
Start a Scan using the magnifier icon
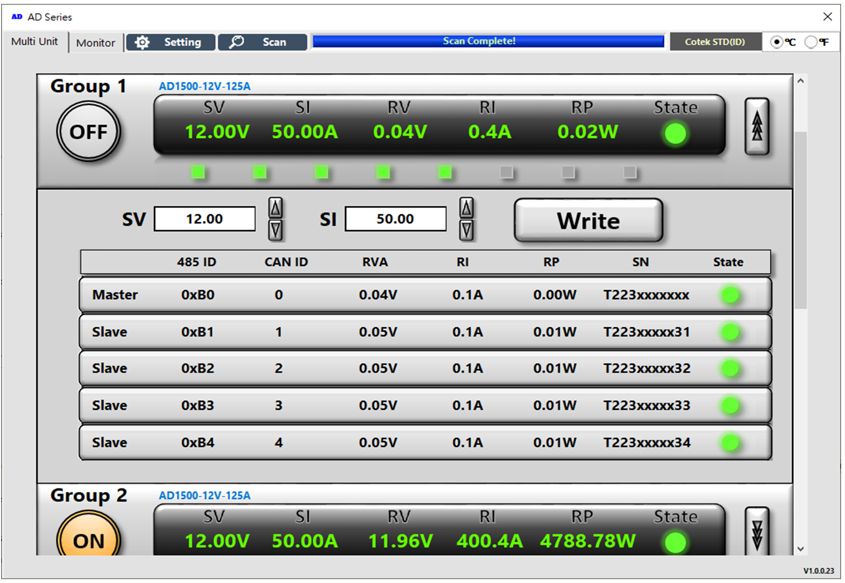tap(263, 42)
